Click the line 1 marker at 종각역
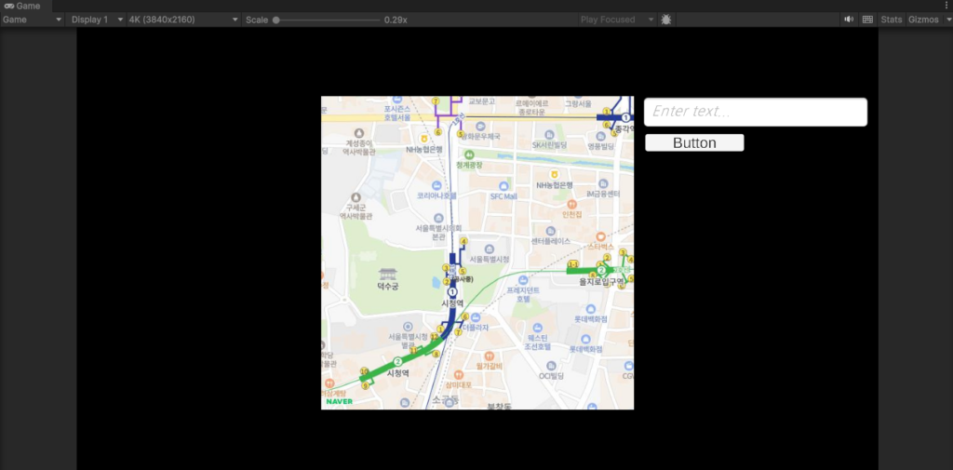The image size is (953, 470). 625,117
